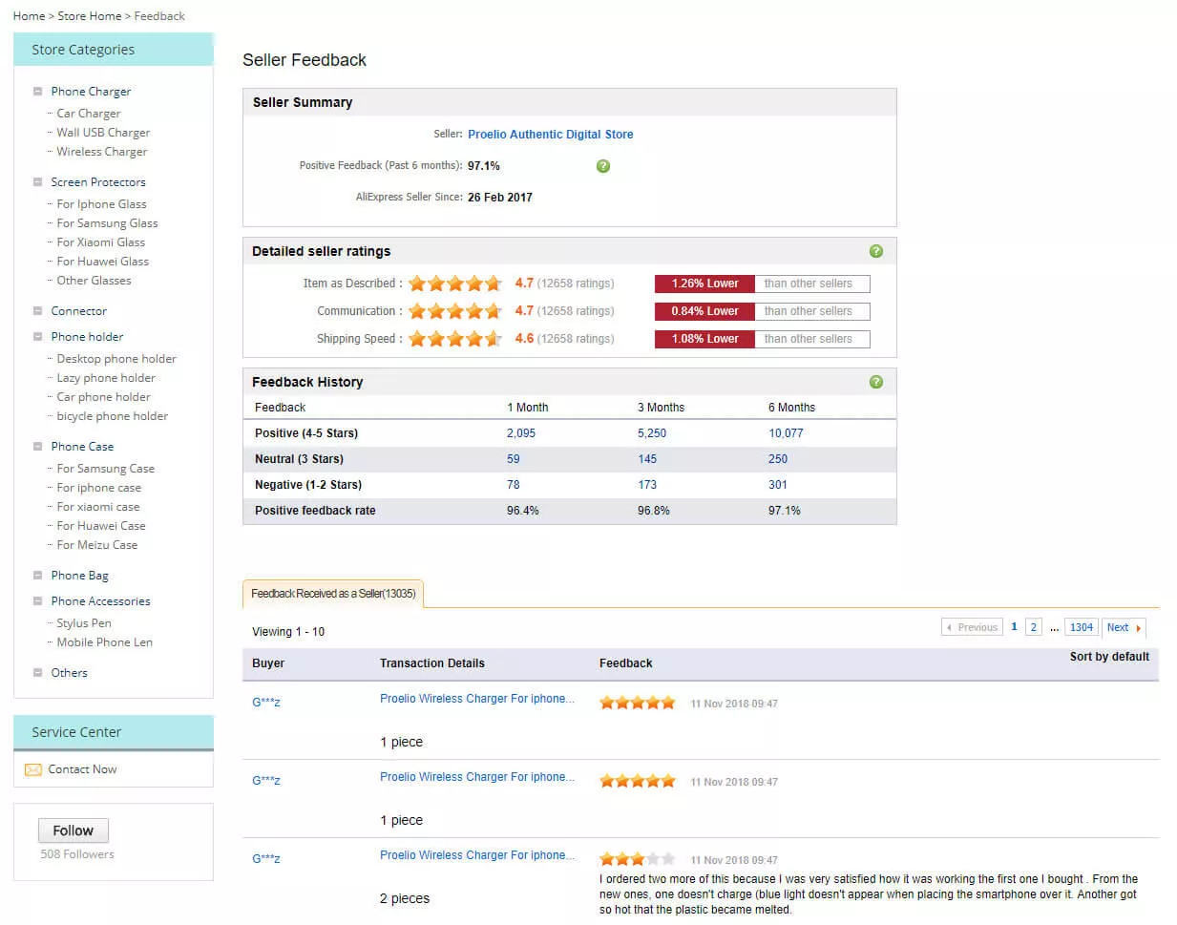The height and width of the screenshot is (925, 1177).
Task: Collapse the Phone holder category
Action: pos(38,337)
